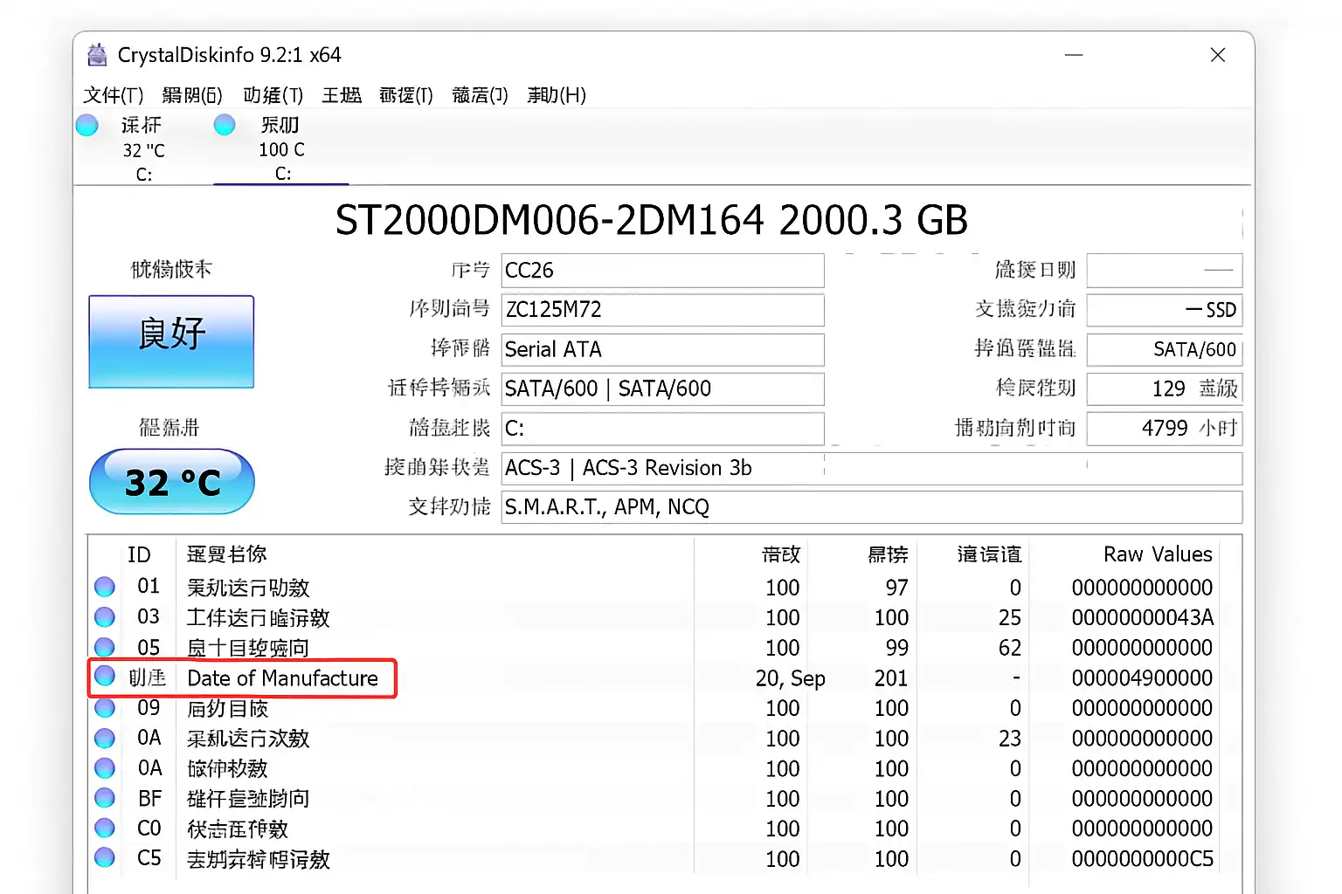Open the menu ending in (H)
Viewport: 1342px width, 894px height.
[557, 95]
